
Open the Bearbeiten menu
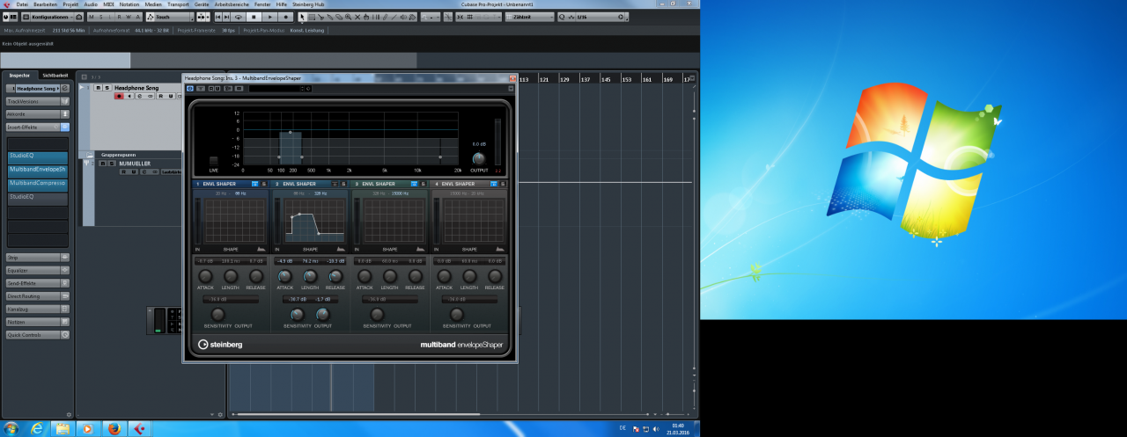[45, 4]
